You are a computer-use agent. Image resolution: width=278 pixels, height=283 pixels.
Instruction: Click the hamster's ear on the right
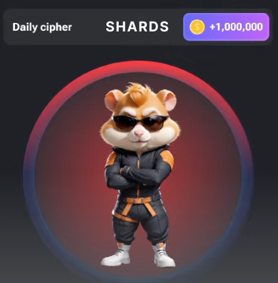point(168,100)
